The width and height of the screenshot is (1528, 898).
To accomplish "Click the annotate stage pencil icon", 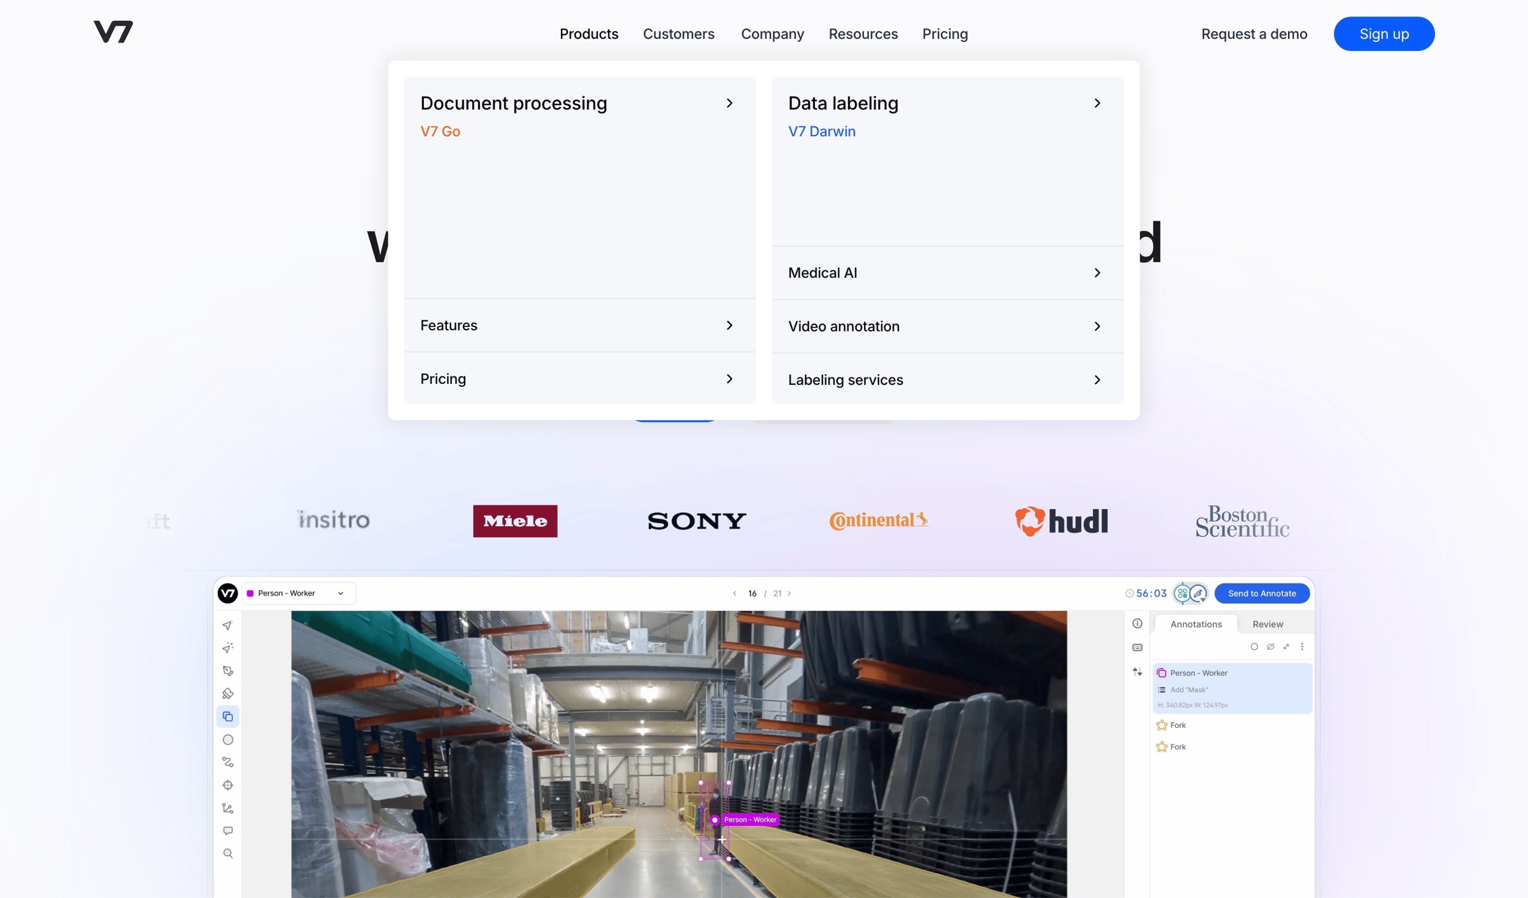I will tap(1198, 593).
